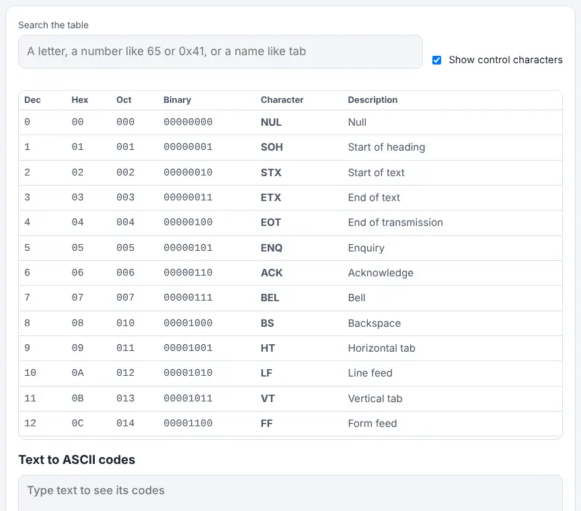Click the Horizontal tab description
This screenshot has width=581, height=511.
point(382,348)
